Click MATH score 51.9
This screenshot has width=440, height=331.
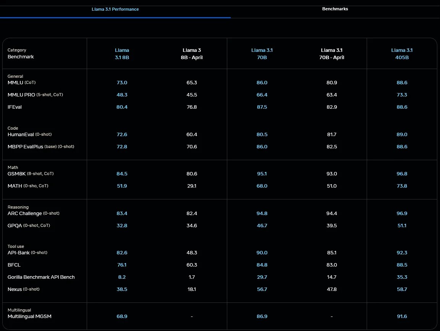pos(122,186)
